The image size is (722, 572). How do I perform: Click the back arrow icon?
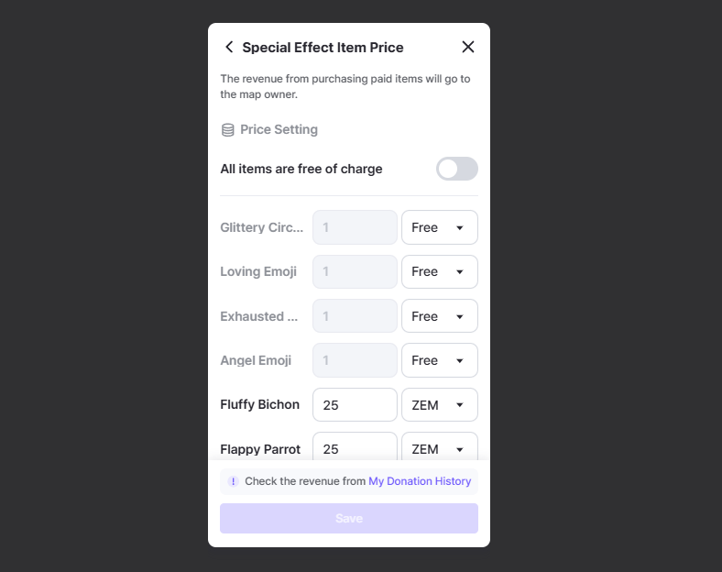[x=229, y=47]
